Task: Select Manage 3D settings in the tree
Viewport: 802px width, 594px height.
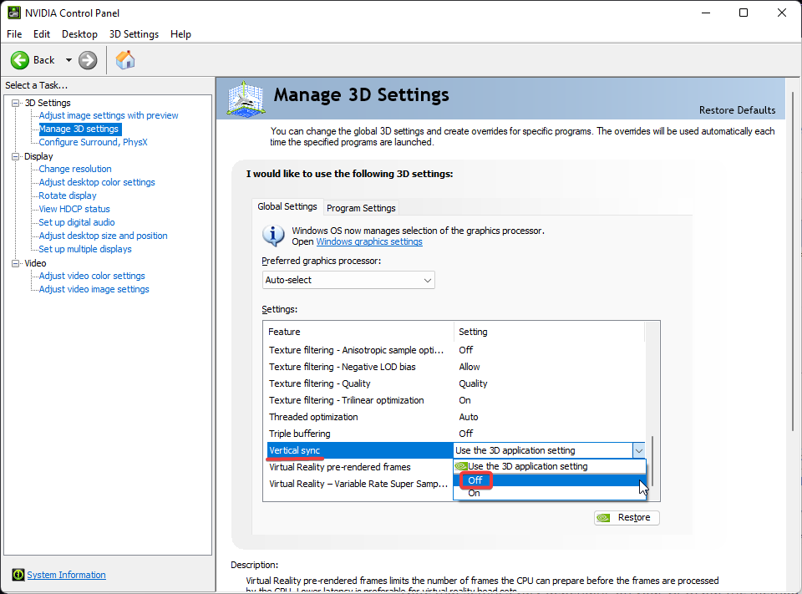Action: (79, 129)
